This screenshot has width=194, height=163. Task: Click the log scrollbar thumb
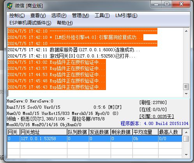(x=186, y=87)
